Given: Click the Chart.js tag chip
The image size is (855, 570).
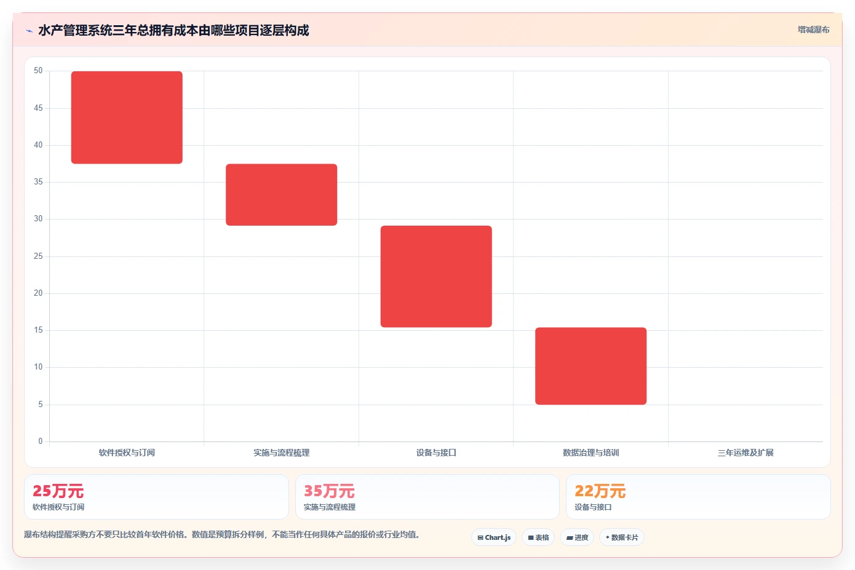Looking at the screenshot, I should tap(494, 537).
